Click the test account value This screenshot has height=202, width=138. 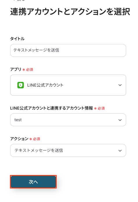pyautogui.click(x=18, y=120)
